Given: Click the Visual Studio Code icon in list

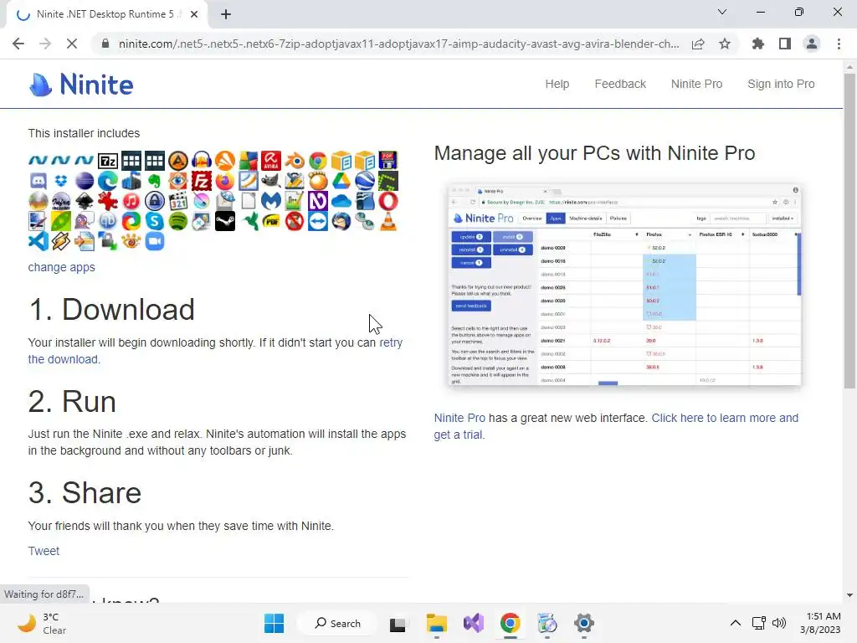Looking at the screenshot, I should (38, 241).
